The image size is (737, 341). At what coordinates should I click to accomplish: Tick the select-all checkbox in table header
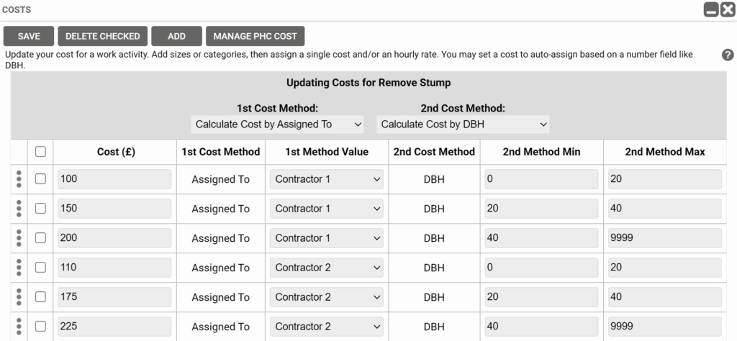coord(40,152)
